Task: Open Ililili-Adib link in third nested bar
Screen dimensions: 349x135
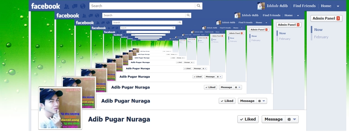Action: [229, 23]
